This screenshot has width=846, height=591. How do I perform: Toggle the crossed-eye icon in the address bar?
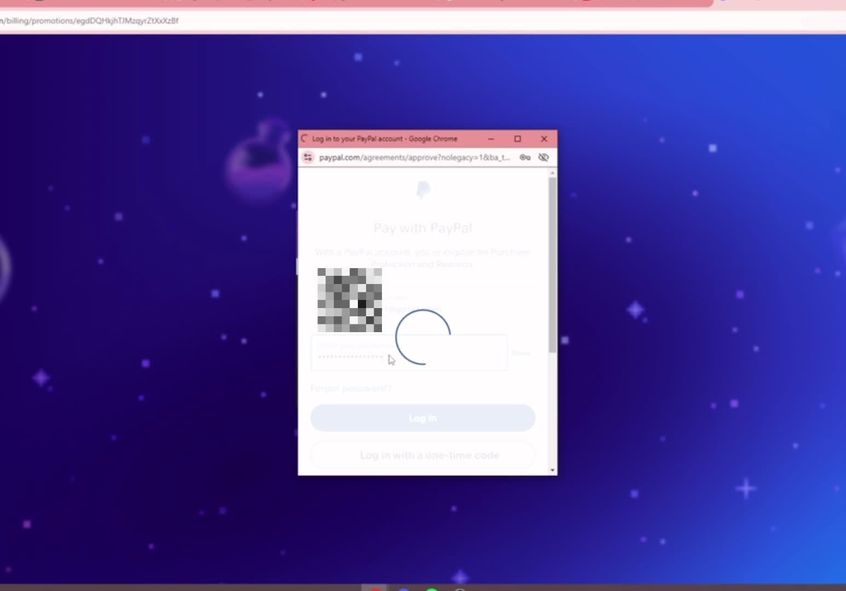[x=543, y=158]
